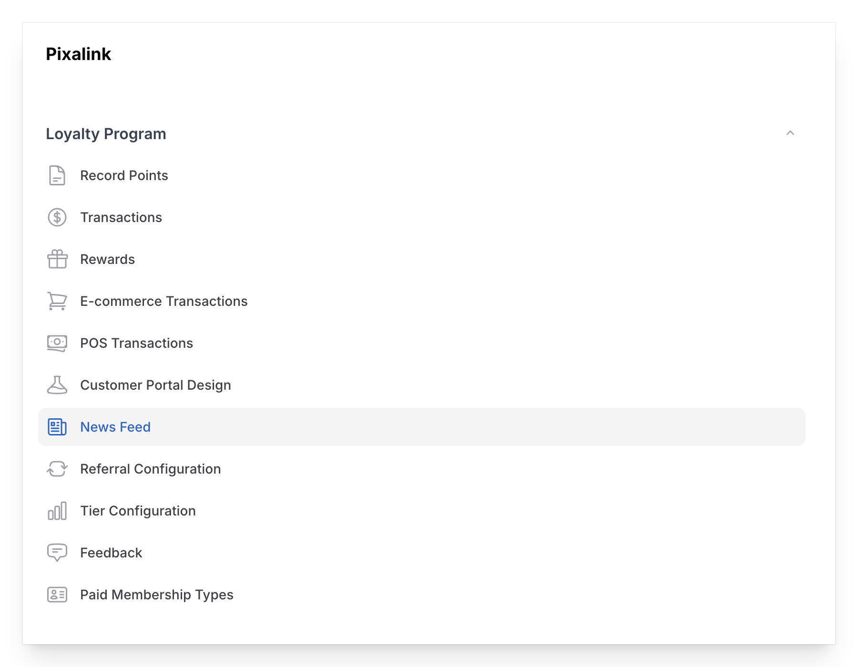This screenshot has width=858, height=667.
Task: Click the shopping cart icon for E-commerce Transactions
Action: click(57, 301)
